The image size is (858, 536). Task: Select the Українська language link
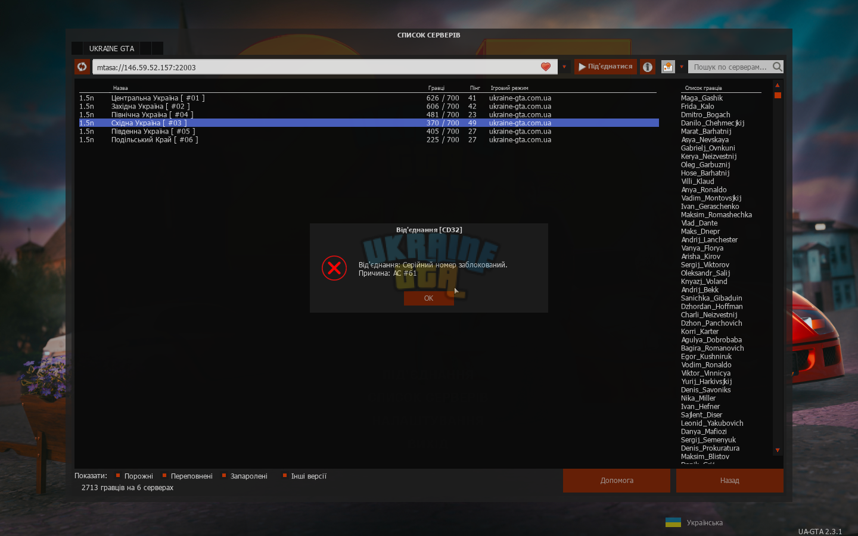coord(705,522)
